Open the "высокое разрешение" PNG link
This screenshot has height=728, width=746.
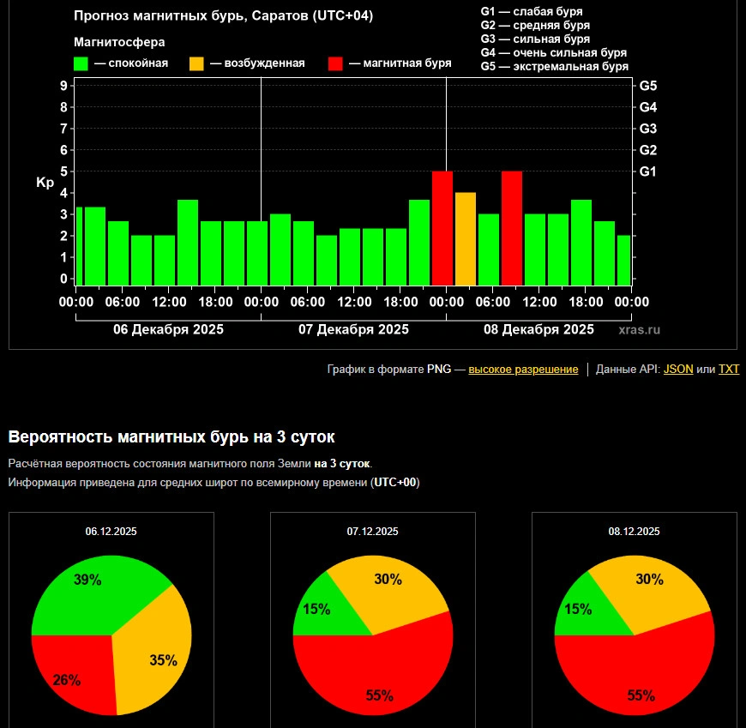523,370
